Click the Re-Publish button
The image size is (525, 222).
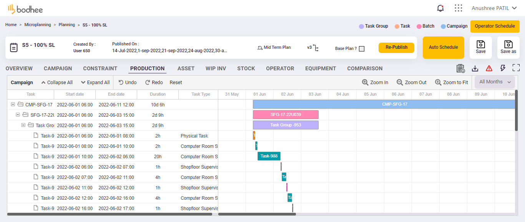click(396, 48)
